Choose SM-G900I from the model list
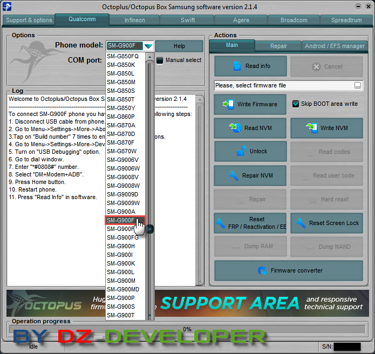The height and width of the screenshot is (354, 375). [x=125, y=255]
